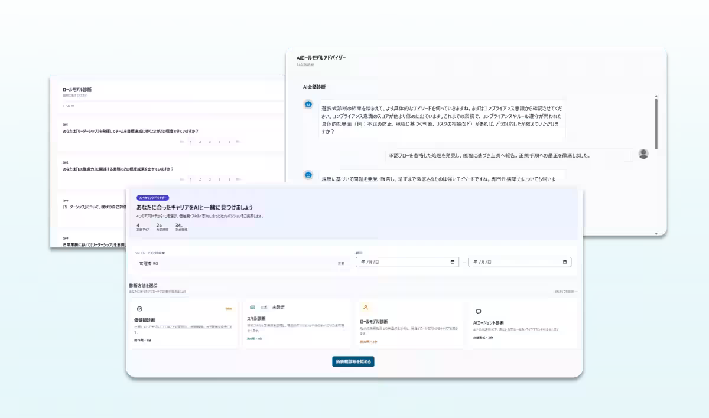Select rating 1 for question Q01
709x418 pixels.
190,142
